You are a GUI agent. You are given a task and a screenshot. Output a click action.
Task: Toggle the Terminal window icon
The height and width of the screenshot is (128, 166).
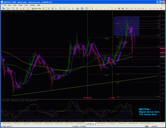click(x=24, y=8)
